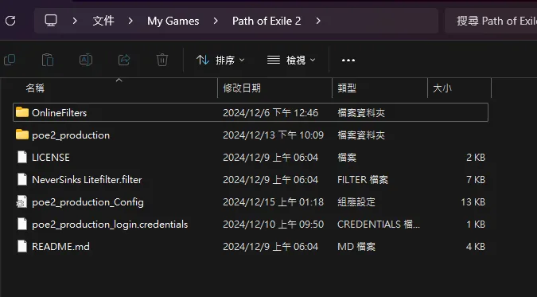Viewport: 537px width, 297px height.
Task: Select NeverSinks Litefilter.filter file name
Action: coord(87,180)
